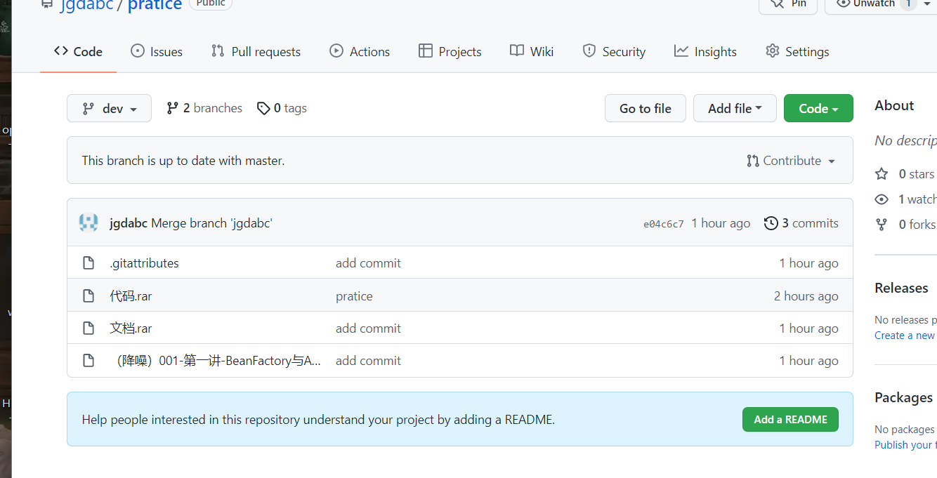The image size is (937, 478).
Task: Open the 代码.rar file
Action: pos(131,296)
